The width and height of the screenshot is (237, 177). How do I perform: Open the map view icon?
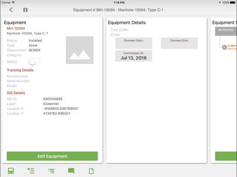[25, 10]
